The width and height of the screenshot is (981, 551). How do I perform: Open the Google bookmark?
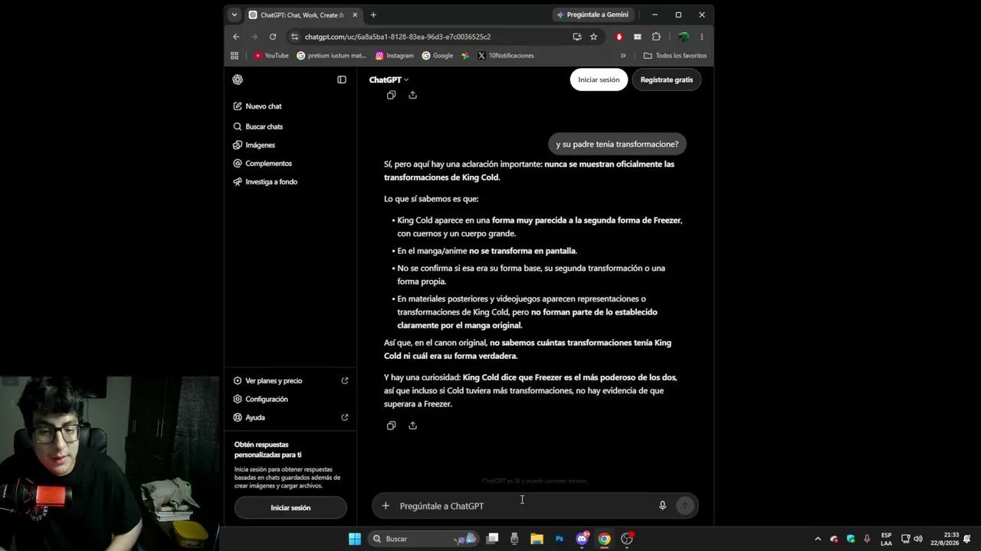(438, 55)
